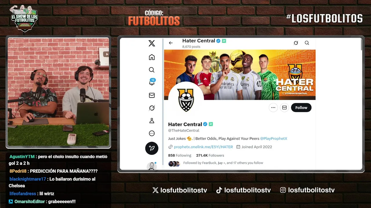Click the Instagram losfutbolitostv handle
The image size is (371, 208).
[308, 190]
